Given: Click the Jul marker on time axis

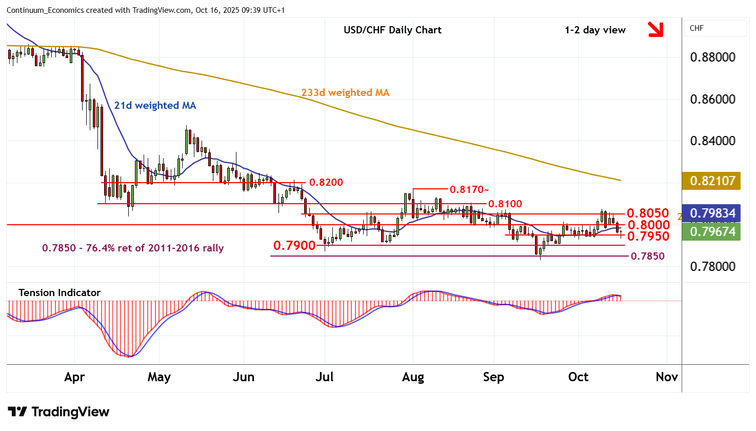Looking at the screenshot, I should (x=324, y=377).
